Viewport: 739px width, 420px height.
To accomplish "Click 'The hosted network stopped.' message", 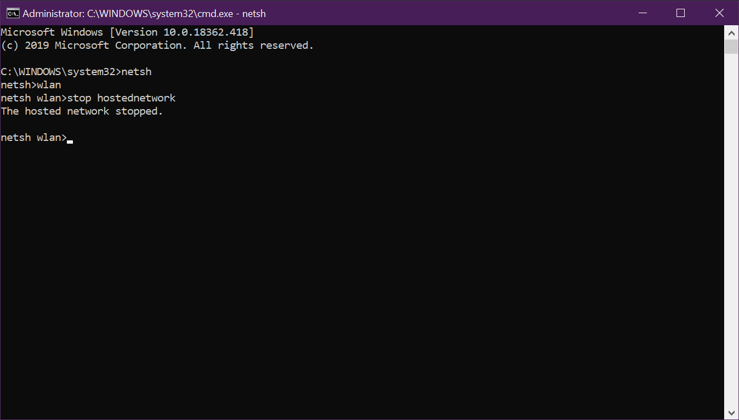I will point(82,111).
